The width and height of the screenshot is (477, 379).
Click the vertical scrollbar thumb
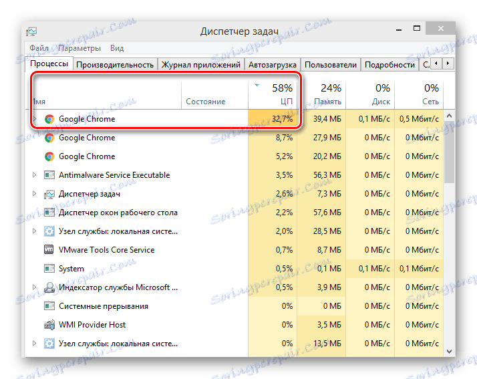click(x=450, y=152)
